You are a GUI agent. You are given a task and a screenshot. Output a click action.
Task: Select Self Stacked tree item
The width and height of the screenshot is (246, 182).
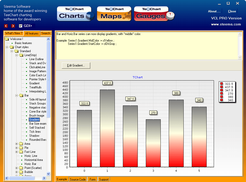pos(37,128)
